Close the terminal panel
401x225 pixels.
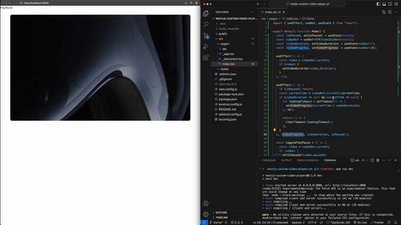[x=395, y=160]
